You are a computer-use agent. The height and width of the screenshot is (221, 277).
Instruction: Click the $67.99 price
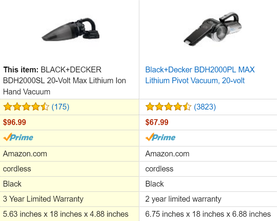coord(157,122)
